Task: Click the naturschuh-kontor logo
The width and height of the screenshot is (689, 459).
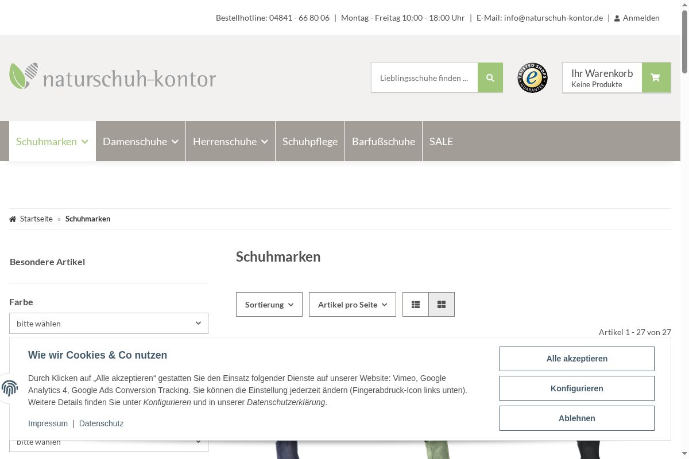Action: pyautogui.click(x=113, y=77)
